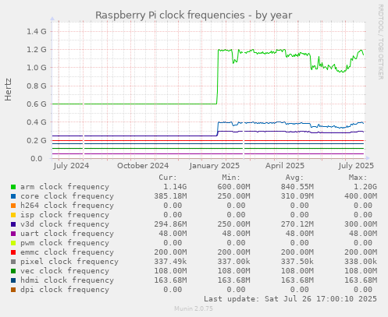The height and width of the screenshot is (317, 388).
Task: Click the 'h264 clock frequency' legend label
Action: pyautogui.click(x=67, y=206)
